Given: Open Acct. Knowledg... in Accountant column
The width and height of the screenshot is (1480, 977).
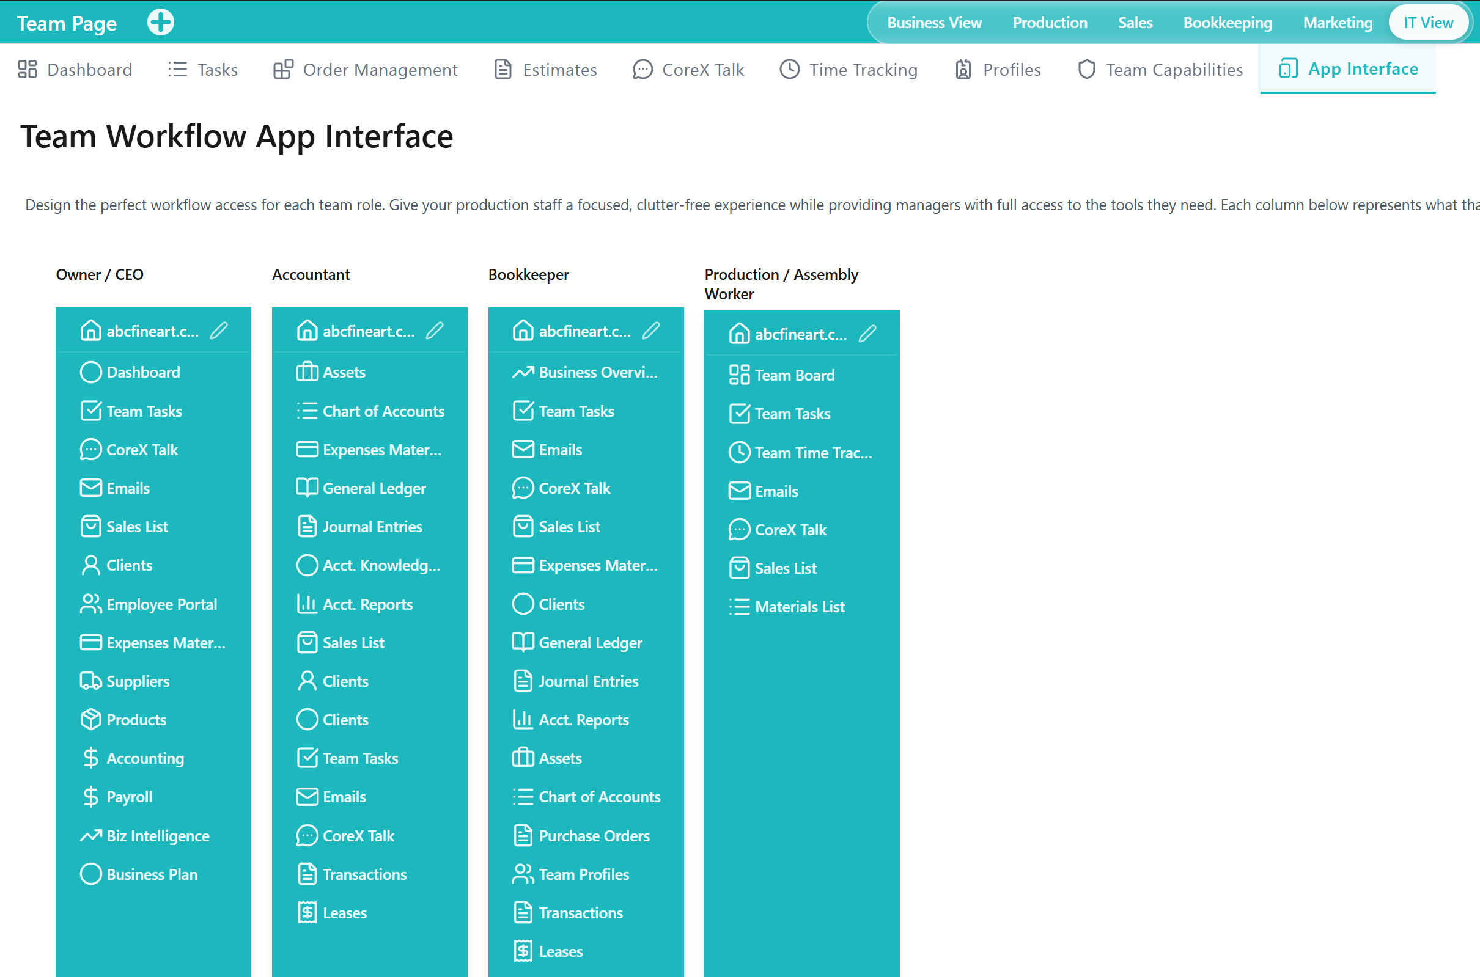Looking at the screenshot, I should pos(369,565).
